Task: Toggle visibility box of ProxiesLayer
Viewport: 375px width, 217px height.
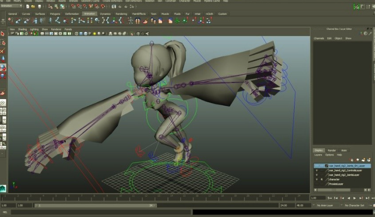Action: (x=317, y=184)
